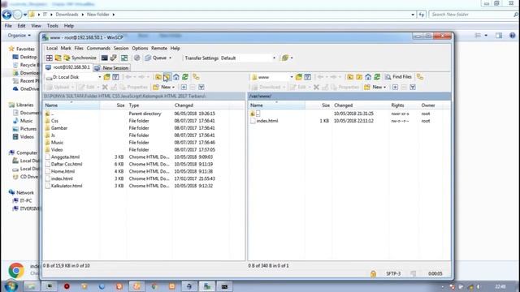Go to remote parent directory icon
Image resolution: width=520 pixels, height=292 pixels.
(x=350, y=77)
